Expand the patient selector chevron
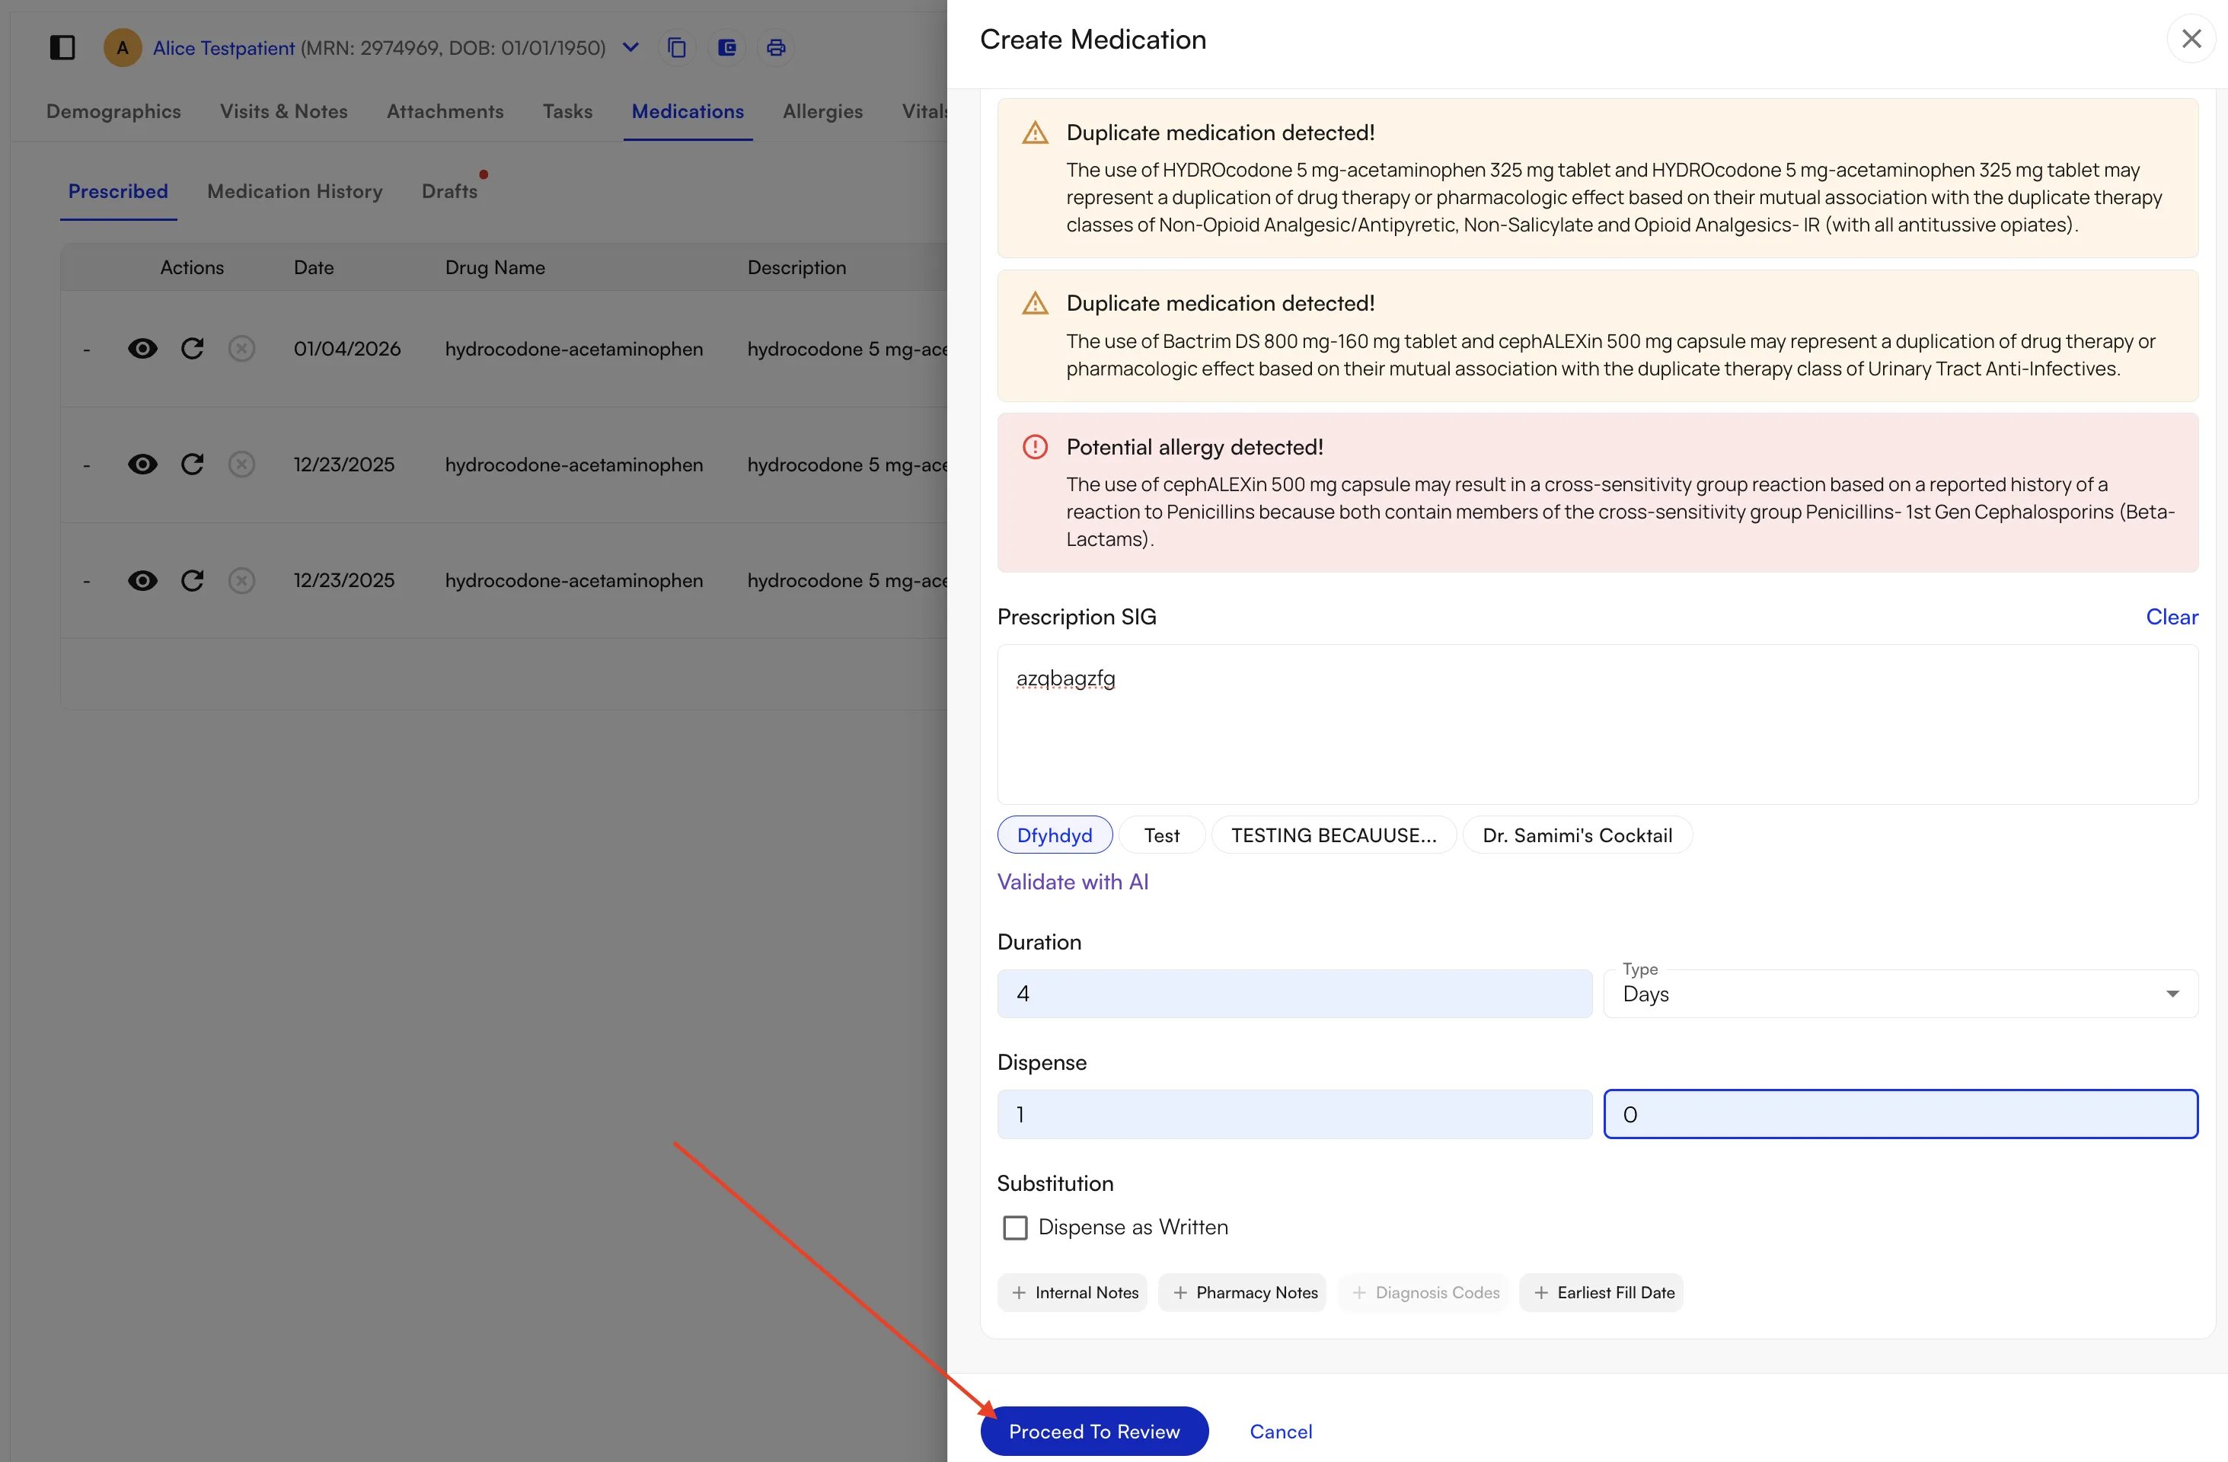 [x=631, y=46]
